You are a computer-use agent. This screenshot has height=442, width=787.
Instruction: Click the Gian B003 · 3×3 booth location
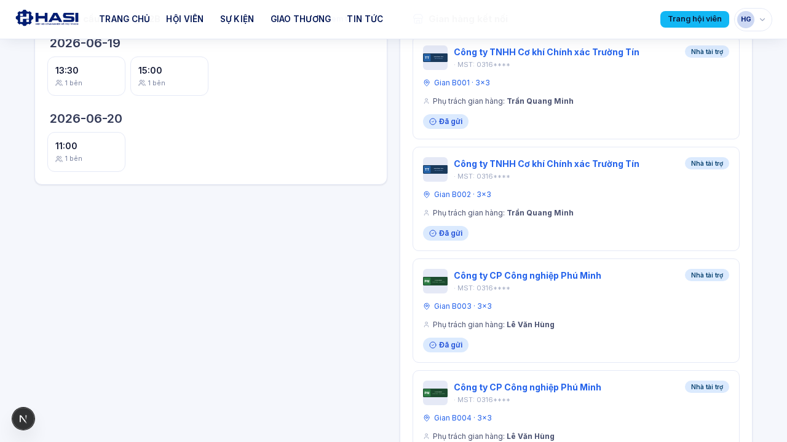(x=463, y=306)
